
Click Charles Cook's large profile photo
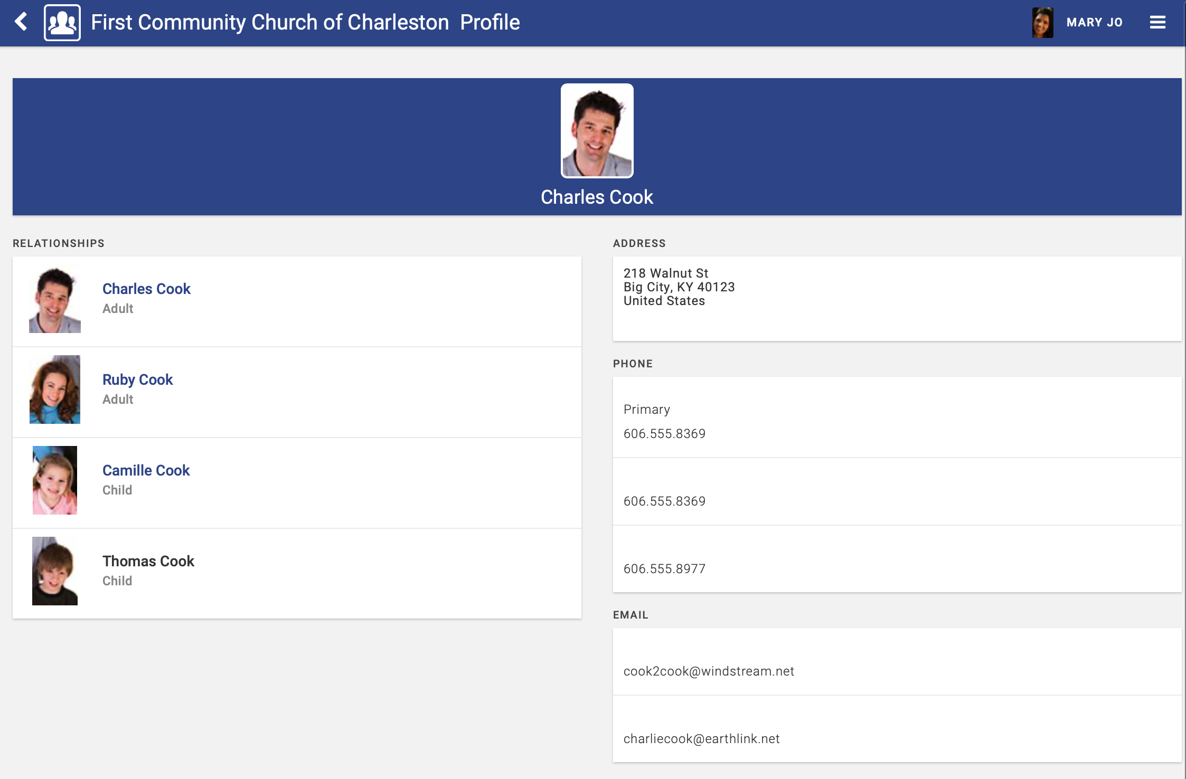(597, 131)
